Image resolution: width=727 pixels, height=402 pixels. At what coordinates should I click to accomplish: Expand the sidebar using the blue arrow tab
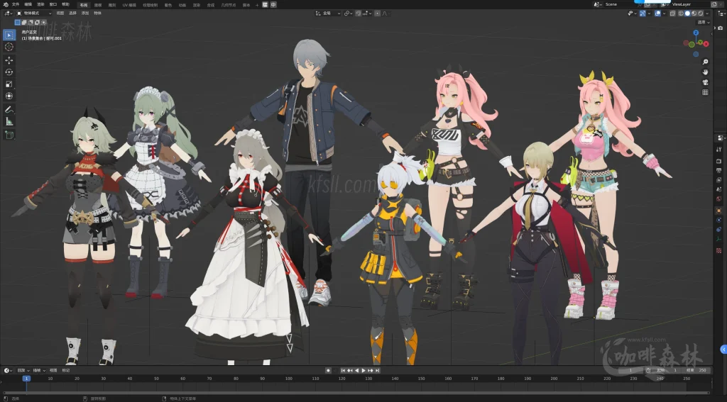723,349
